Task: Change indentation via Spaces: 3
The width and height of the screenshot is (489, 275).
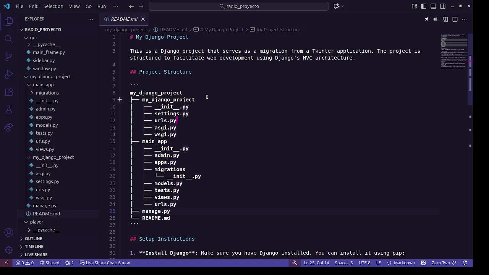Action: [x=344, y=263]
